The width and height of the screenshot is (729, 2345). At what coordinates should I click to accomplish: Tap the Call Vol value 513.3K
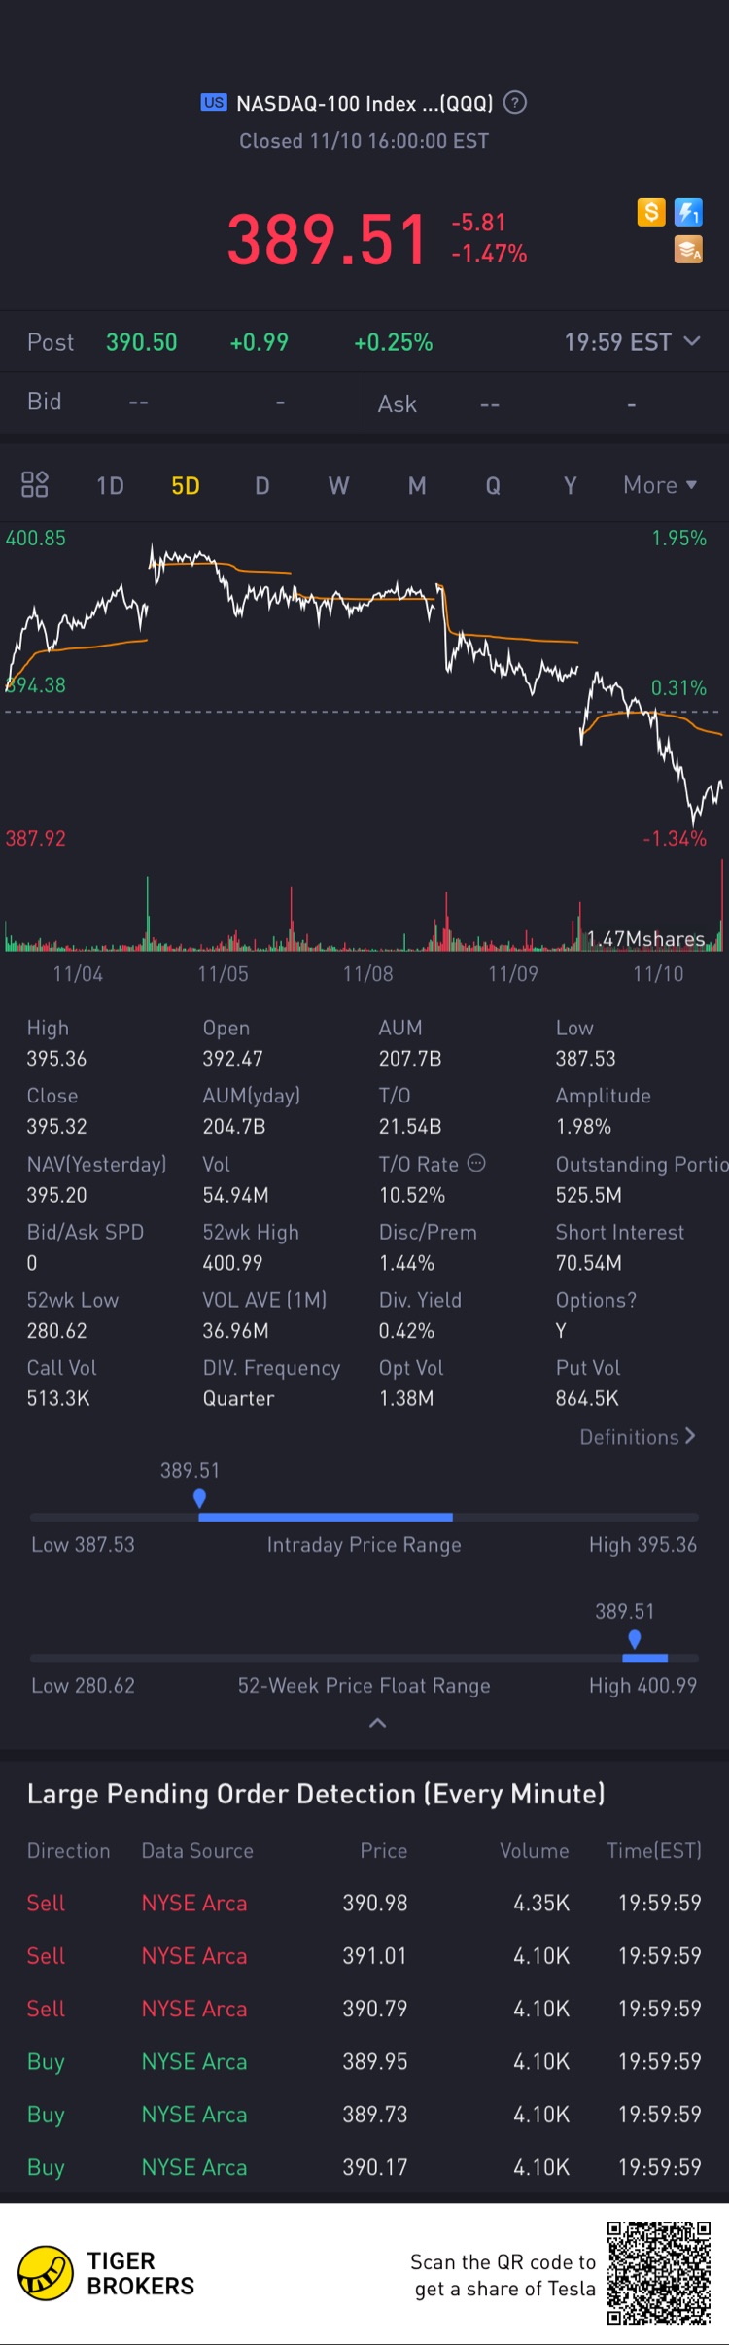click(x=58, y=1398)
